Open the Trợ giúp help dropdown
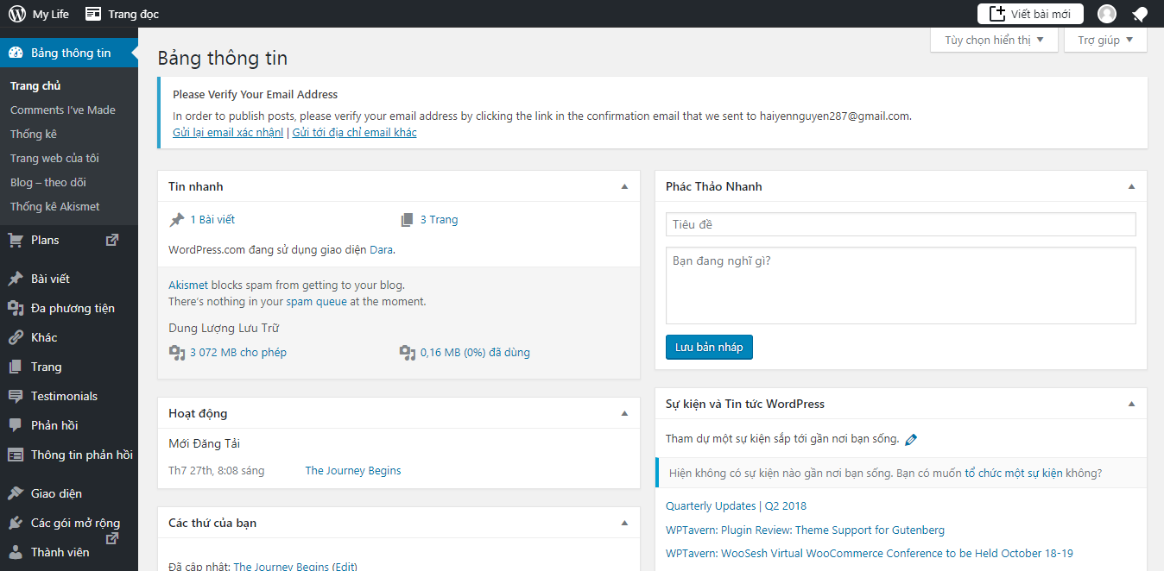The height and width of the screenshot is (571, 1164). (x=1105, y=40)
